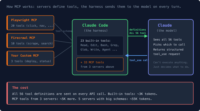Click '+ 33 MCP tools' text
The width and height of the screenshot is (200, 111).
click(x=92, y=62)
